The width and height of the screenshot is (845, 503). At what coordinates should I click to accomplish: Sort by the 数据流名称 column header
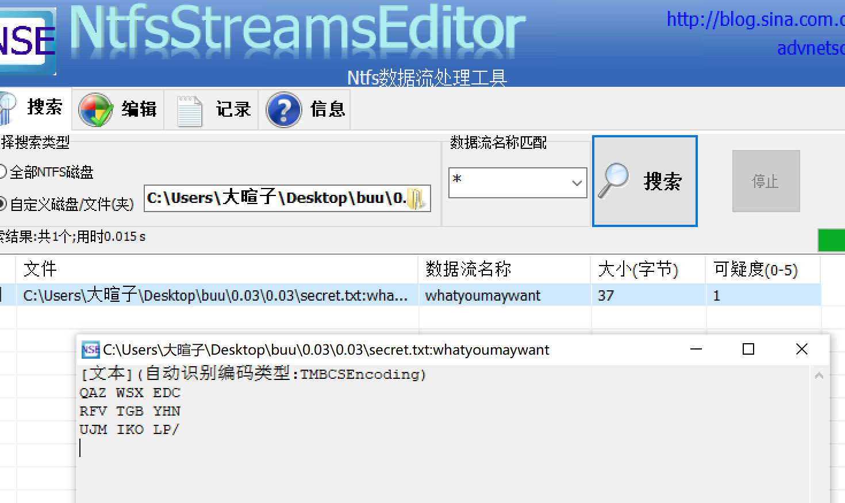tap(505, 269)
